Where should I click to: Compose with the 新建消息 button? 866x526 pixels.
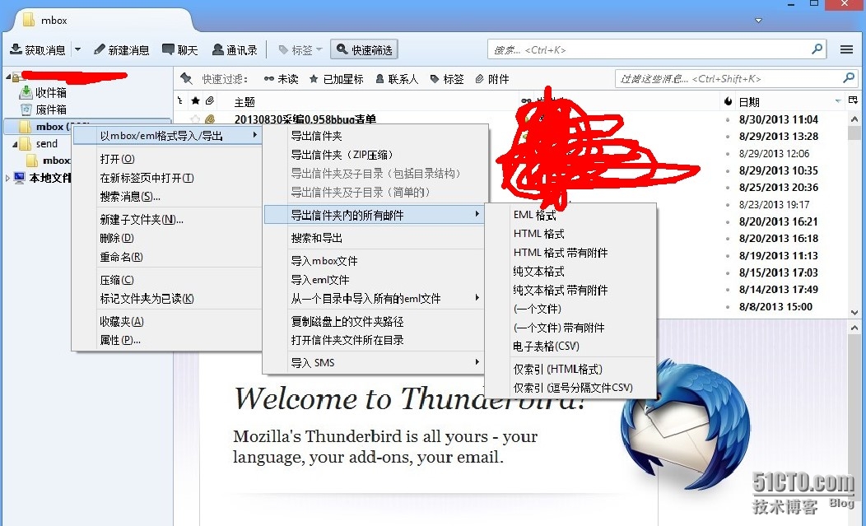click(x=122, y=50)
